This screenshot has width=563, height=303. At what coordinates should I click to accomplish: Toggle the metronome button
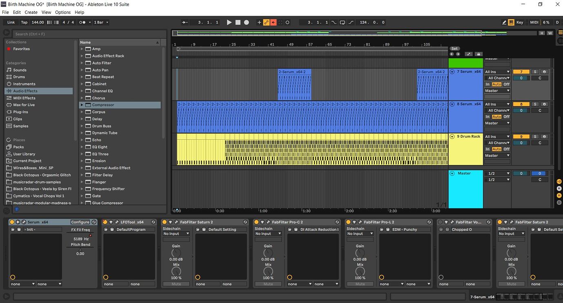tap(83, 22)
